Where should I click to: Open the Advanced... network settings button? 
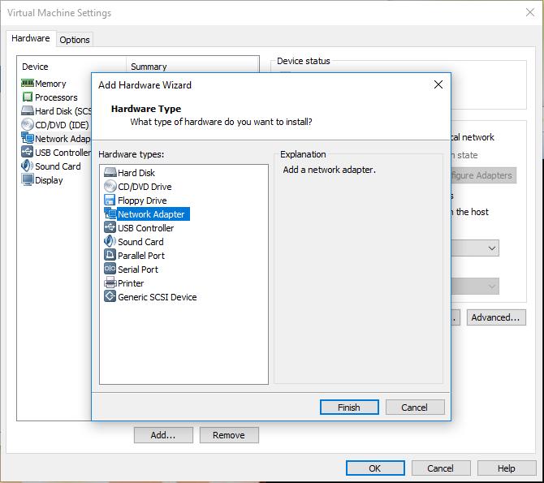point(496,317)
